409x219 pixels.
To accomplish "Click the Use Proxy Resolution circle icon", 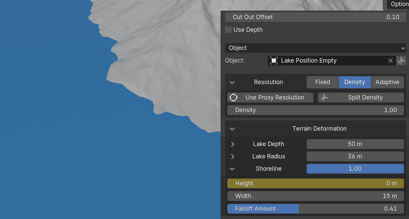I will tap(234, 98).
